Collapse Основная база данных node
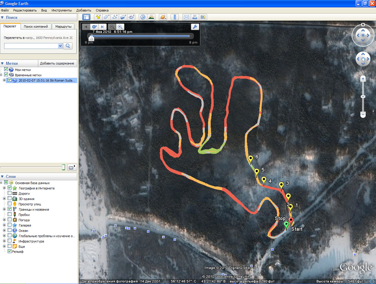Image resolution: width=376 pixels, height=284 pixels. 1,183
